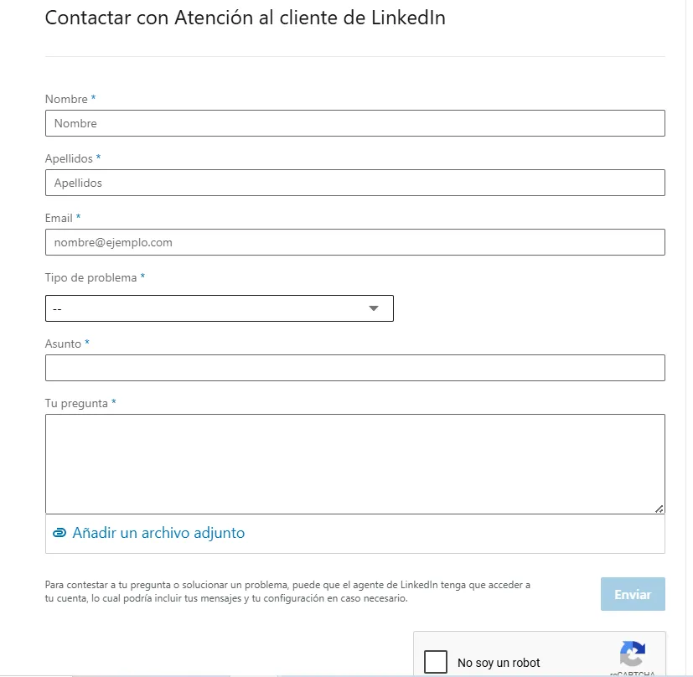The image size is (693, 677).
Task: Click the reCAPTCHA widget panel
Action: pyautogui.click(x=540, y=654)
